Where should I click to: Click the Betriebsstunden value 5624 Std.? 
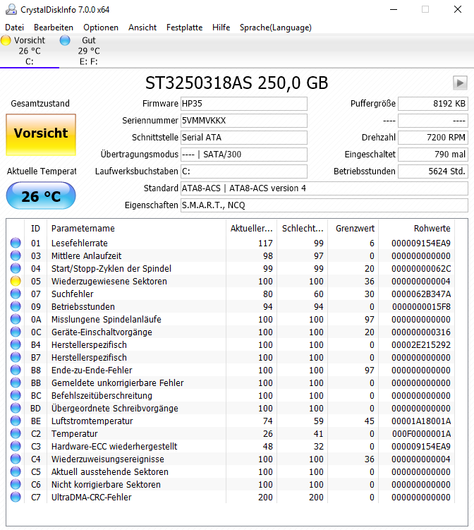coord(433,171)
